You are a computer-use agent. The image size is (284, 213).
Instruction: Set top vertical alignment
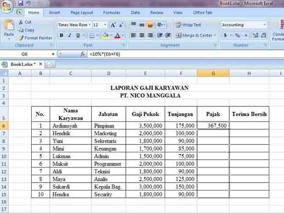coord(133,24)
